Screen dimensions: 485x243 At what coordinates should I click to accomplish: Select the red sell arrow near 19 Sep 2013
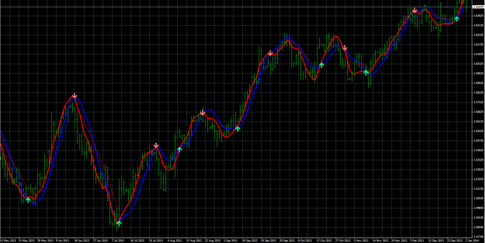click(270, 53)
